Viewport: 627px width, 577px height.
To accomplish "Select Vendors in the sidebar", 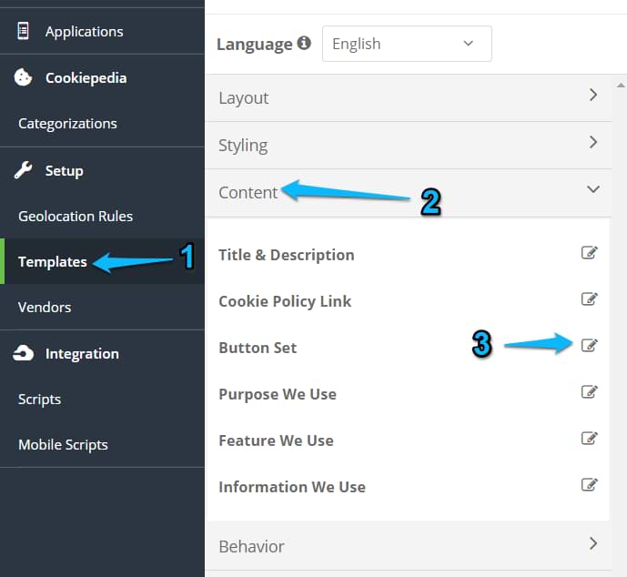I will (x=45, y=308).
